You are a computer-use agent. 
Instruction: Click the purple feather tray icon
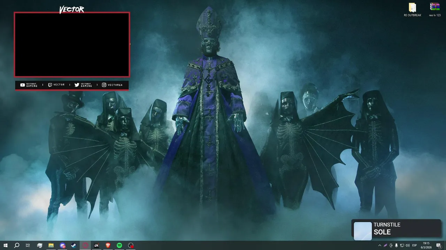click(385, 245)
